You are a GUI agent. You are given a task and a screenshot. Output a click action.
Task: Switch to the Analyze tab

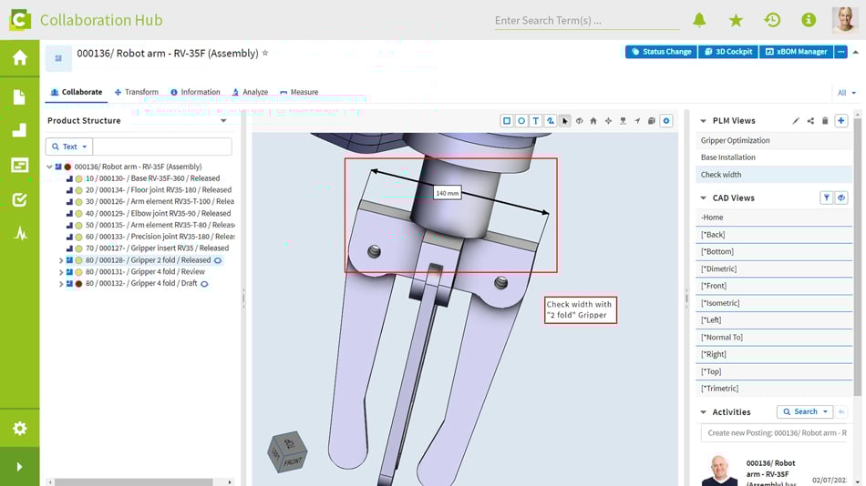point(250,92)
